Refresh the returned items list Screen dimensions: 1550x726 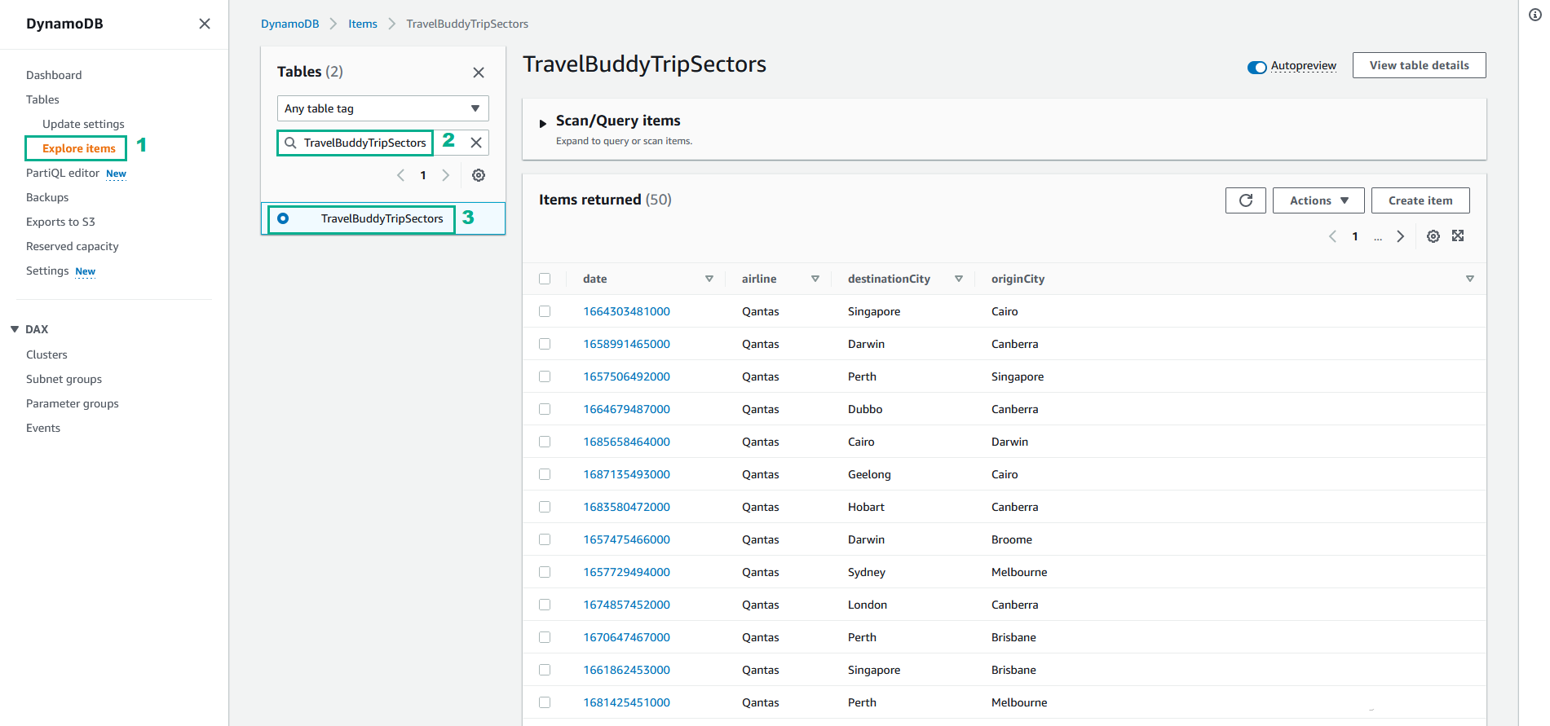click(x=1245, y=200)
